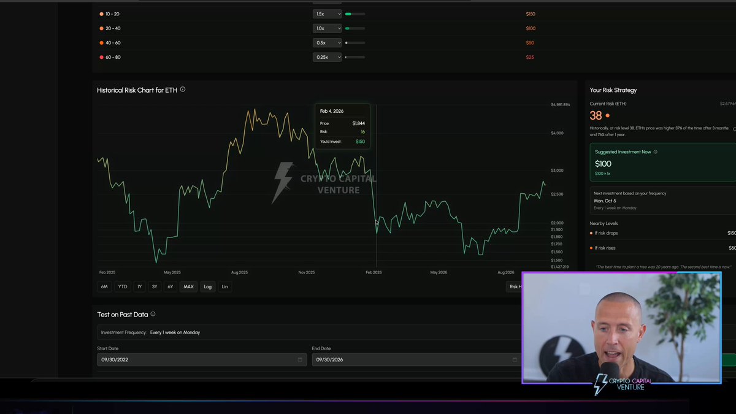Viewport: 736px width, 414px height.
Task: Click the End Date field 09/30/2026
Action: click(x=416, y=359)
